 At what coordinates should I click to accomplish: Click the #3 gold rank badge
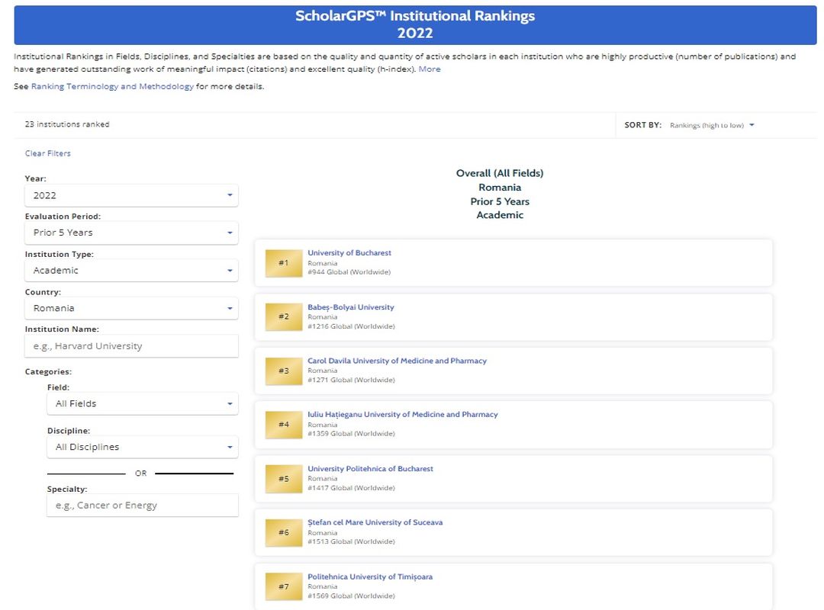(283, 371)
